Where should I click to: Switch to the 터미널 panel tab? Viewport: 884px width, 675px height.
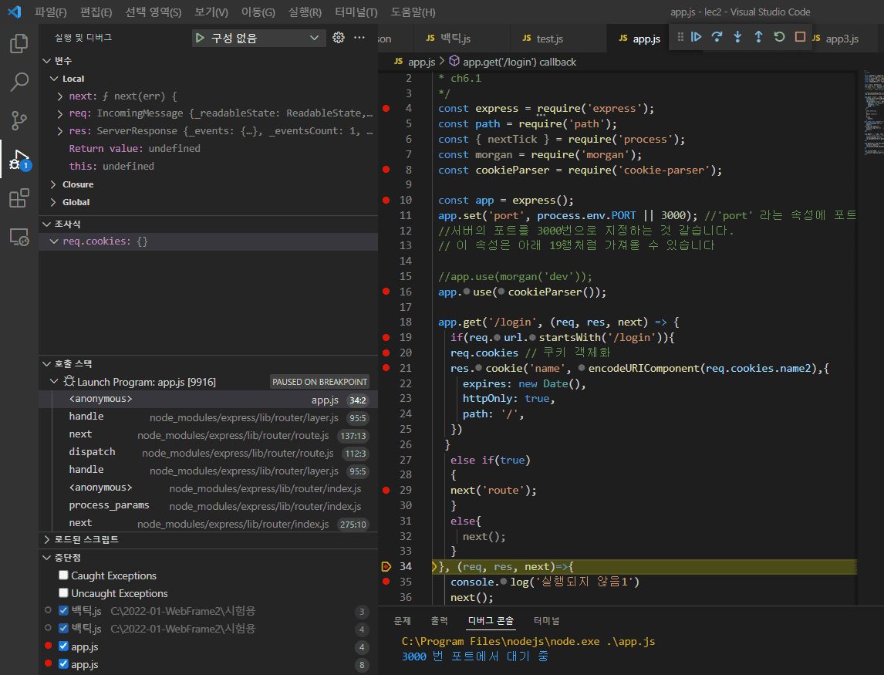coord(546,620)
